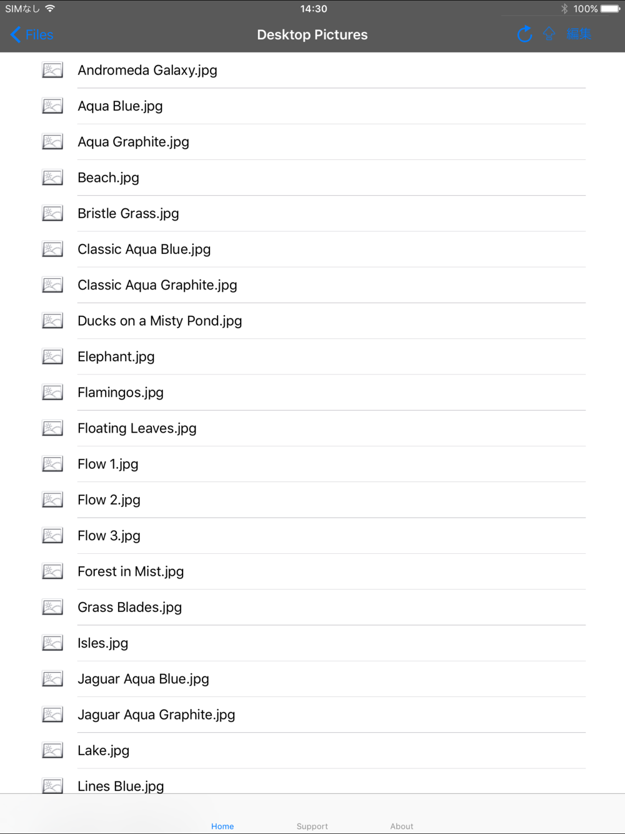Image resolution: width=625 pixels, height=834 pixels.
Task: Tap the upload arrow icon
Action: click(549, 34)
